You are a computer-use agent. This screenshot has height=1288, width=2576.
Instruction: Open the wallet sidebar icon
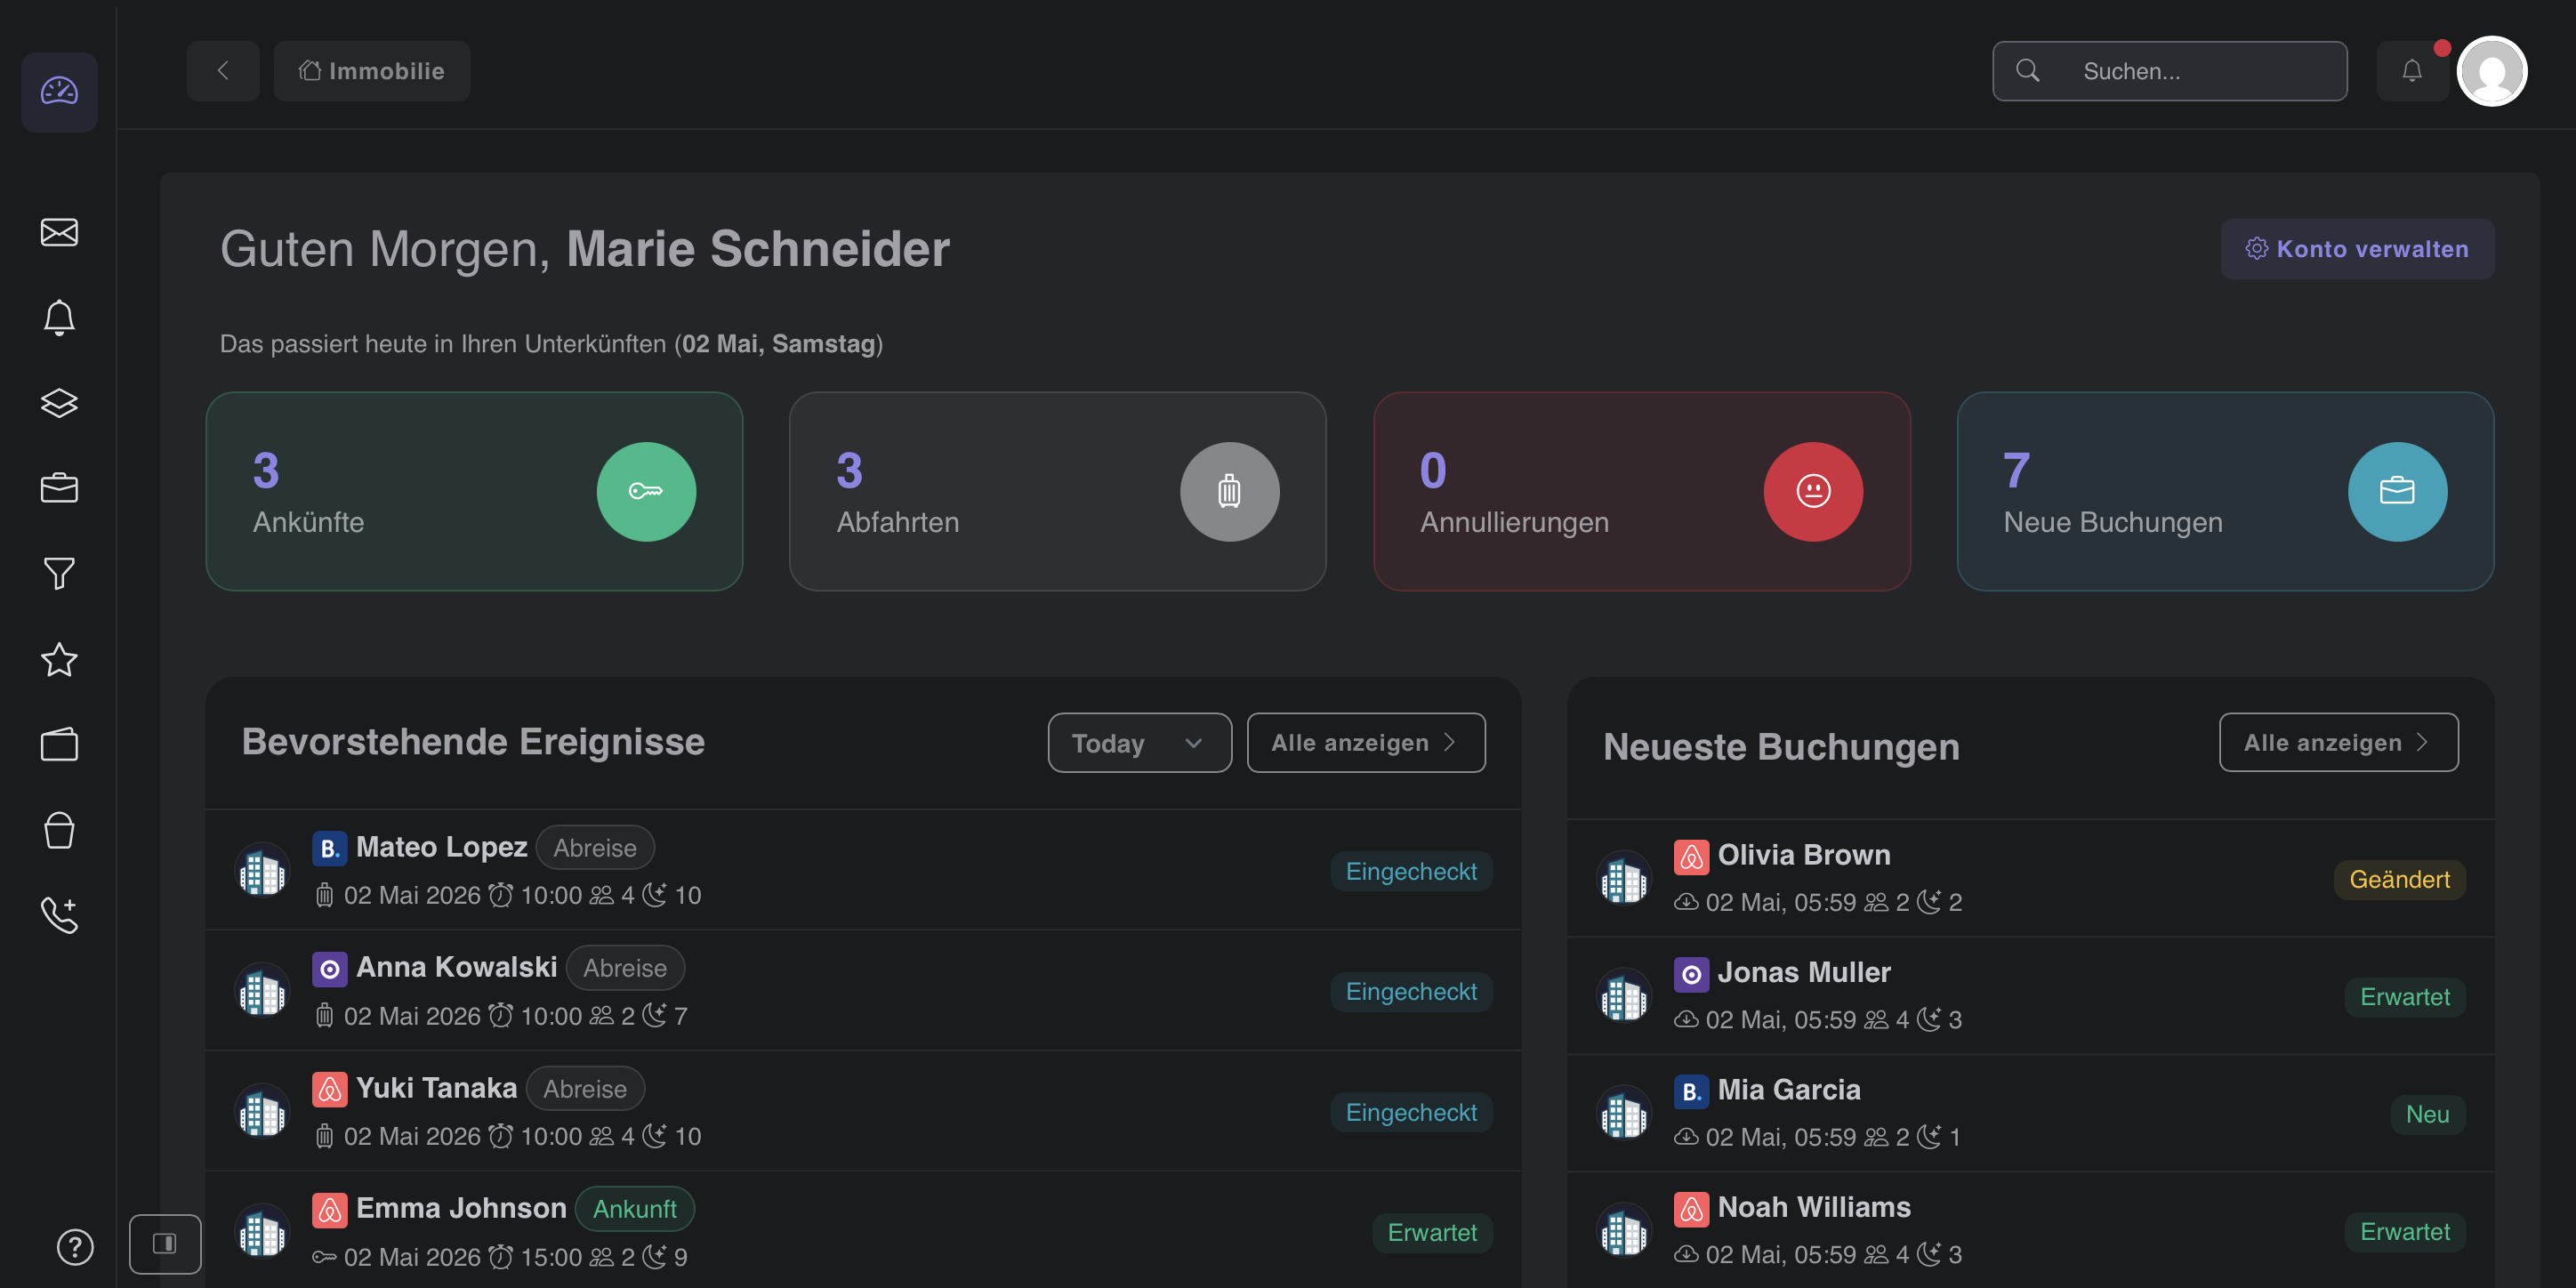(59, 745)
